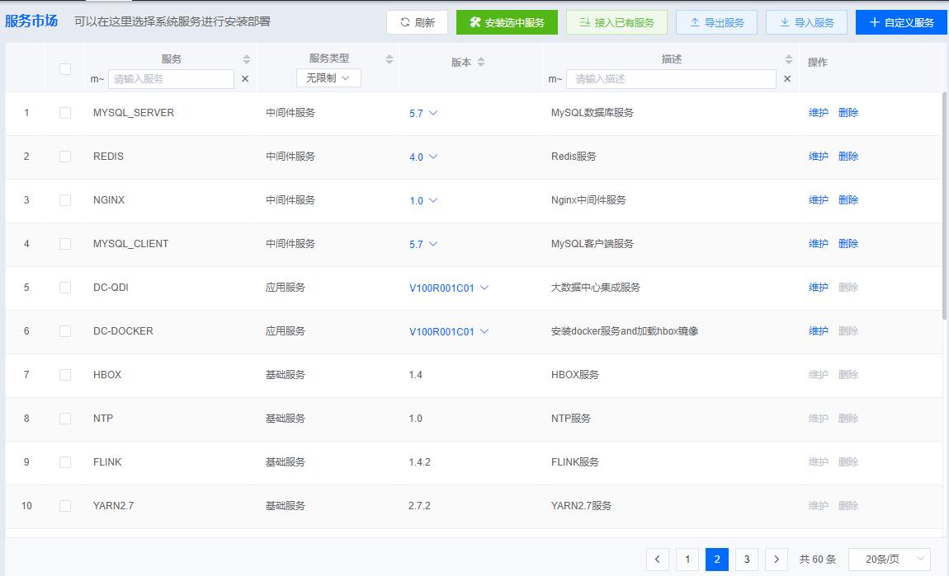Click the sort arrow beside 版本 header
Screen dimensions: 949x576
click(x=483, y=61)
